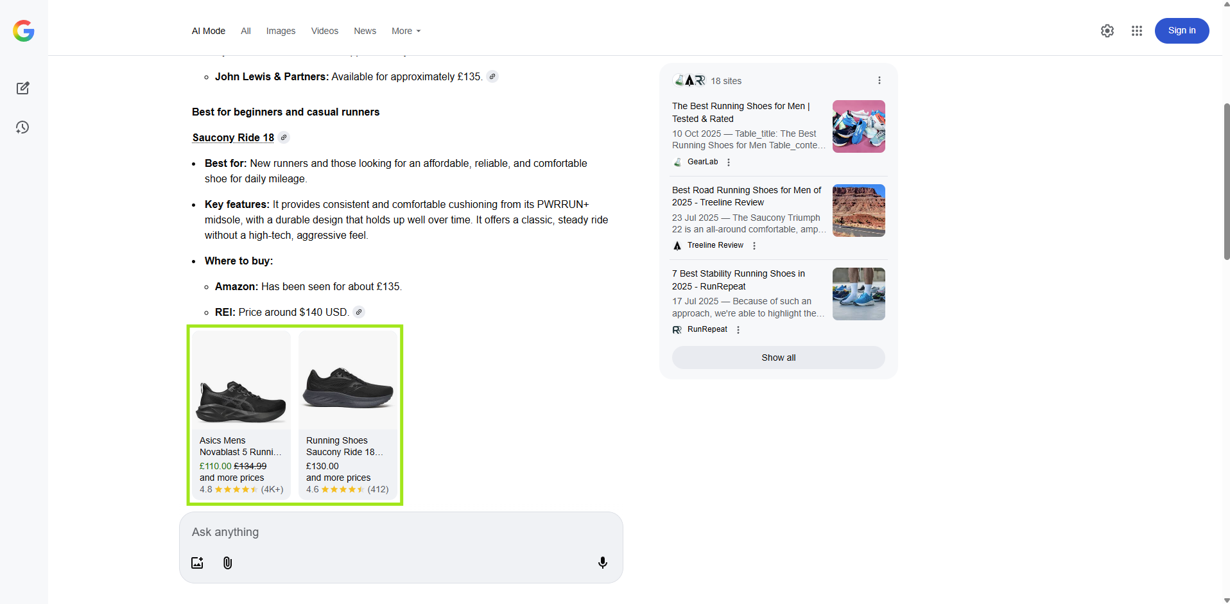This screenshot has height=604, width=1230.
Task: Click link icon beside John Lewis price
Action: (492, 76)
